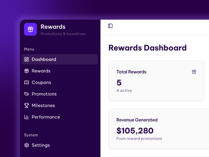Click the Revenue Generated card
This screenshot has width=209, height=157.
[159, 129]
